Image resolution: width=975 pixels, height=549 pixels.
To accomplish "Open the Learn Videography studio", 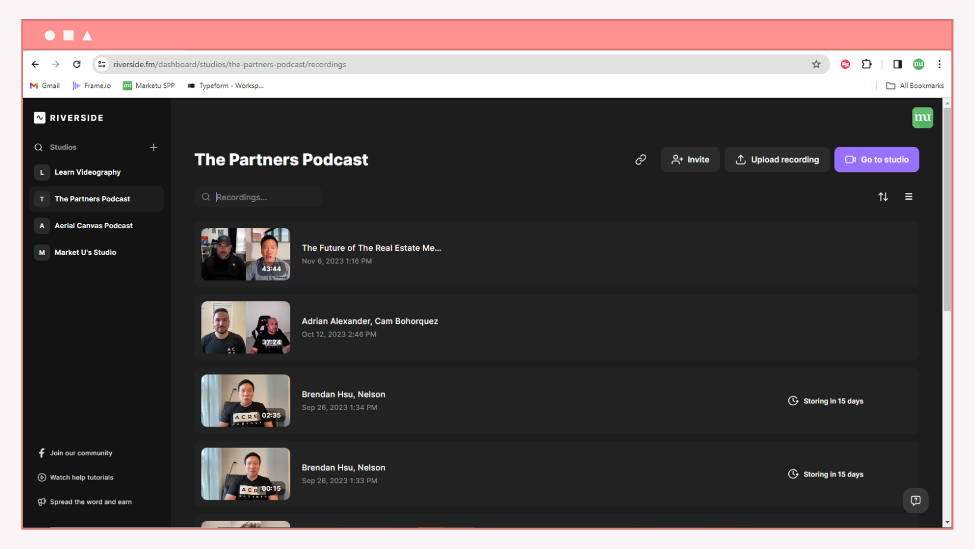I will pos(96,172).
